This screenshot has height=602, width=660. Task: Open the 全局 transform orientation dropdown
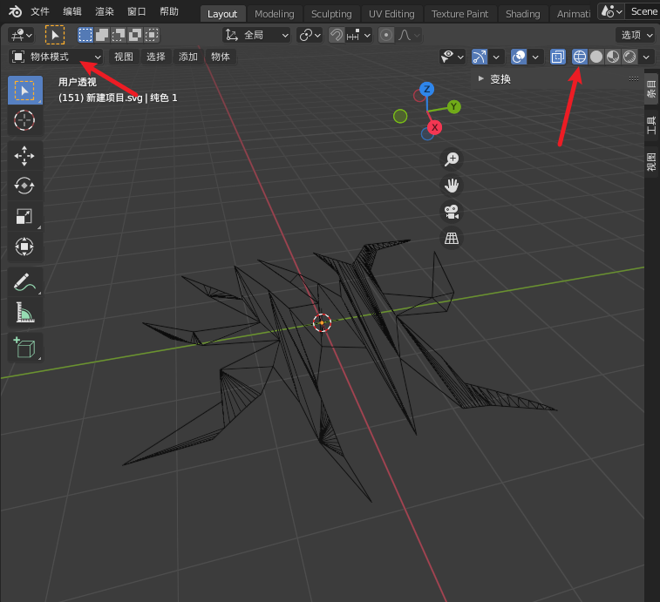pyautogui.click(x=256, y=35)
